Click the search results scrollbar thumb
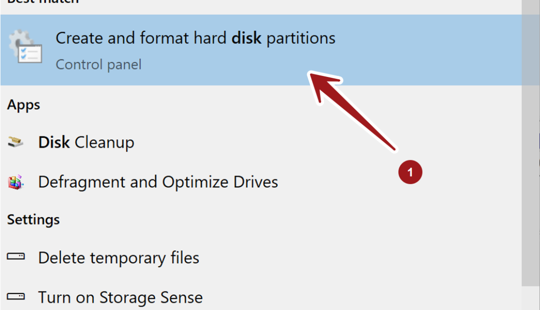Image resolution: width=540 pixels, height=310 pixels. click(x=530, y=140)
